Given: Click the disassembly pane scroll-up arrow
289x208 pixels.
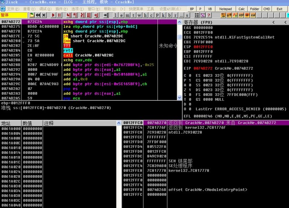Looking at the screenshot, I should point(179,22).
